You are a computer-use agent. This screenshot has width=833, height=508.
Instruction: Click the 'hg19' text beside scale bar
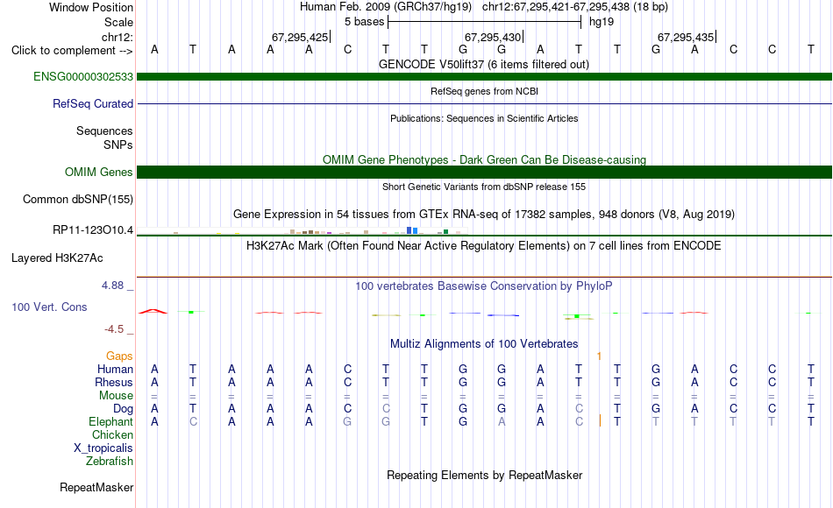pos(602,22)
